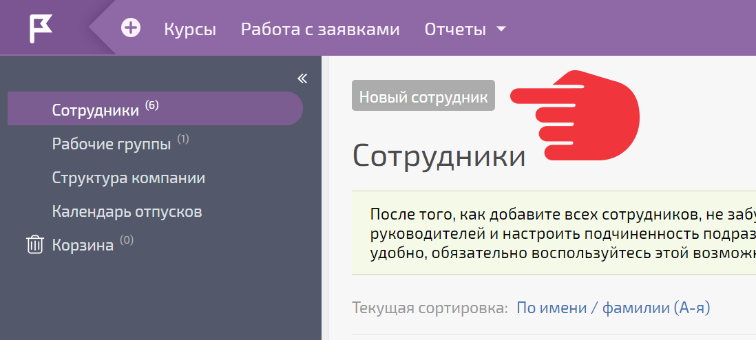Click the Новый сотрудник button

(423, 96)
